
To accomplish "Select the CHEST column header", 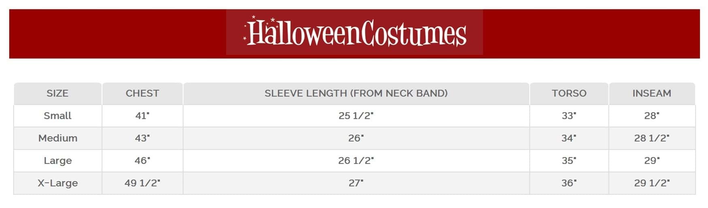I will coord(142,93).
